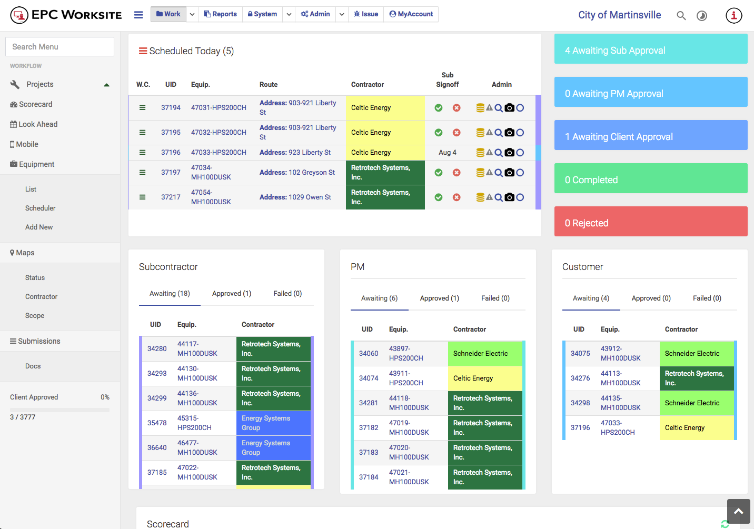Image resolution: width=754 pixels, height=529 pixels.
Task: Open the 0 Completed card
Action: (651, 178)
